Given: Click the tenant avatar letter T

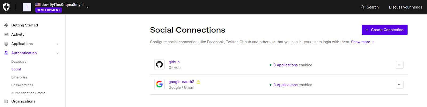Looking at the screenshot, I should coord(27,7).
